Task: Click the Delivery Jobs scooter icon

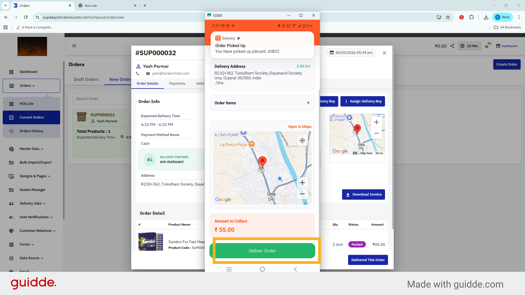Action: coord(11,203)
